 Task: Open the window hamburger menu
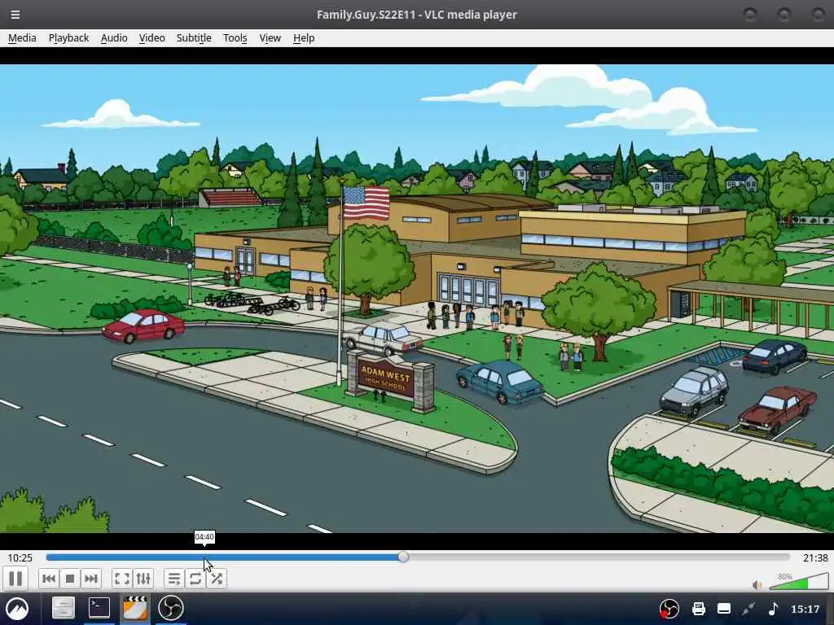point(15,15)
